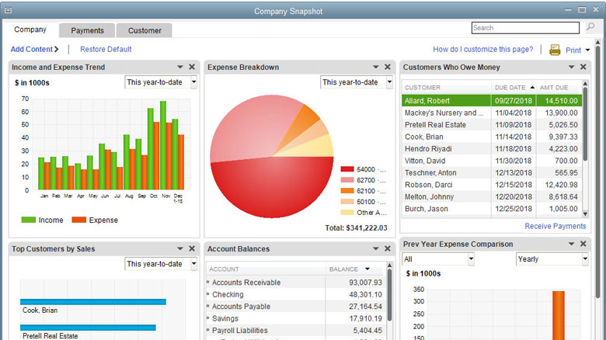Image resolution: width=606 pixels, height=340 pixels.
Task: Sort by the AMT DUE column header
Action: point(559,88)
